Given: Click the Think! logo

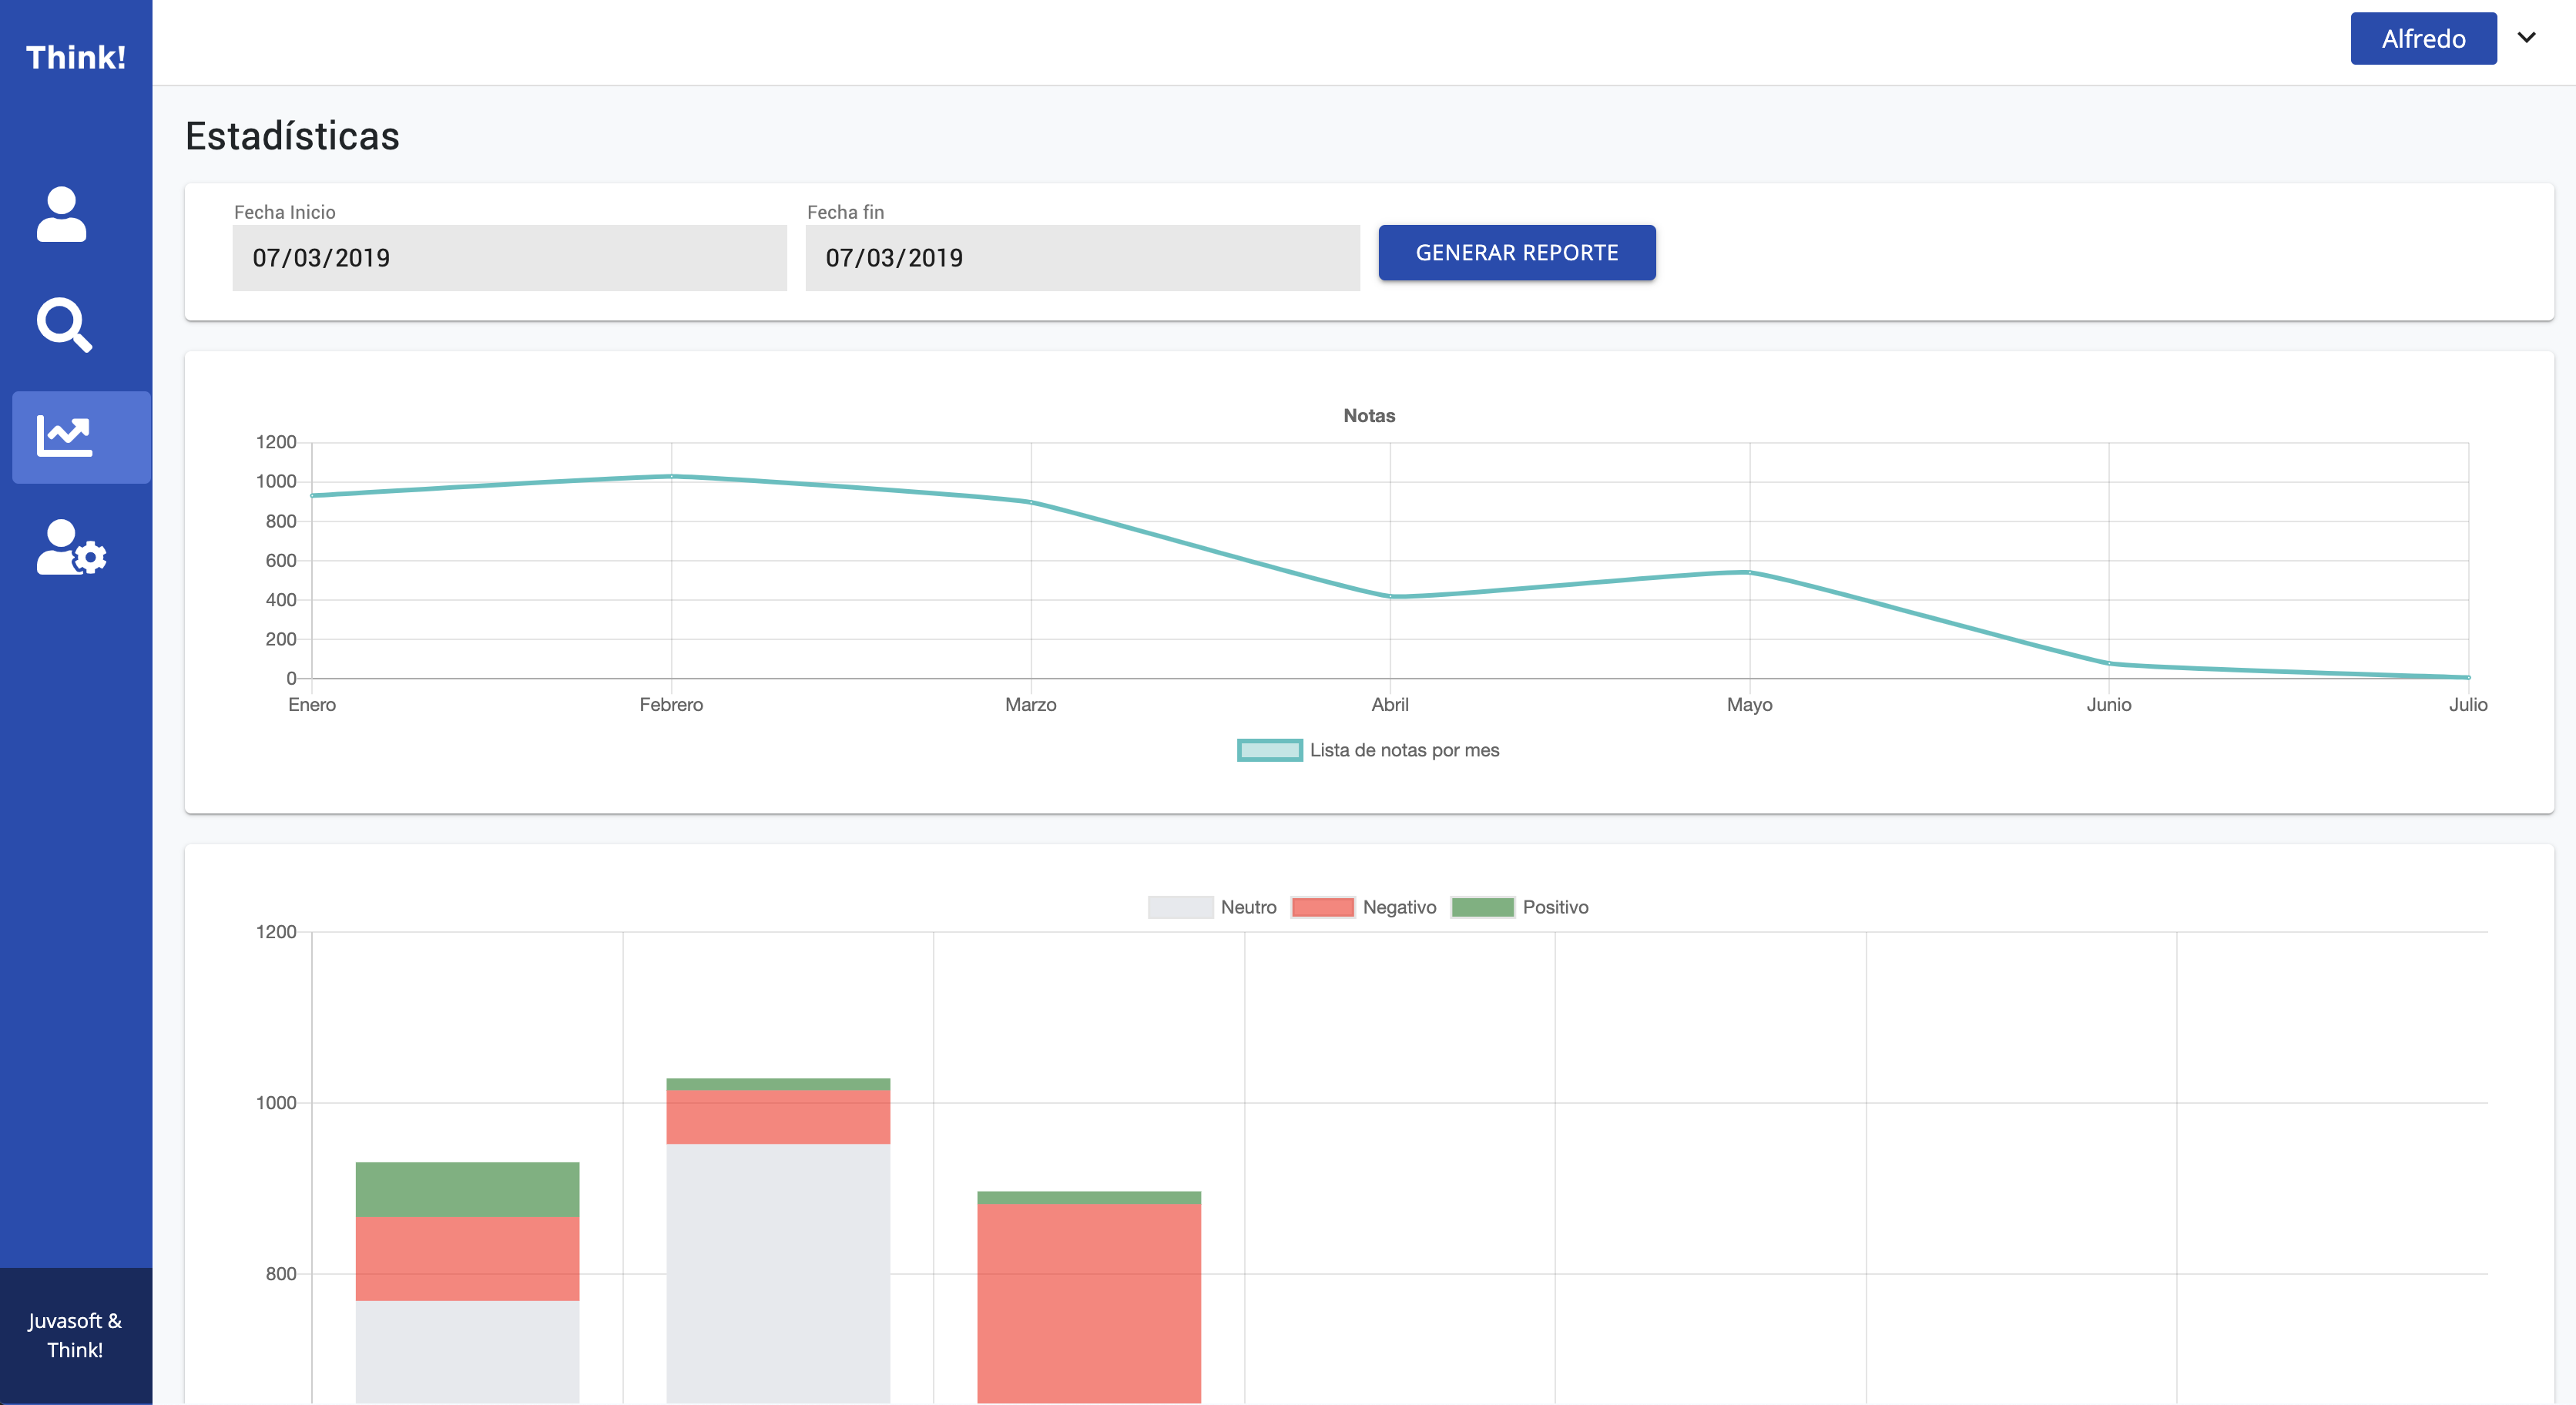Looking at the screenshot, I should (75, 57).
